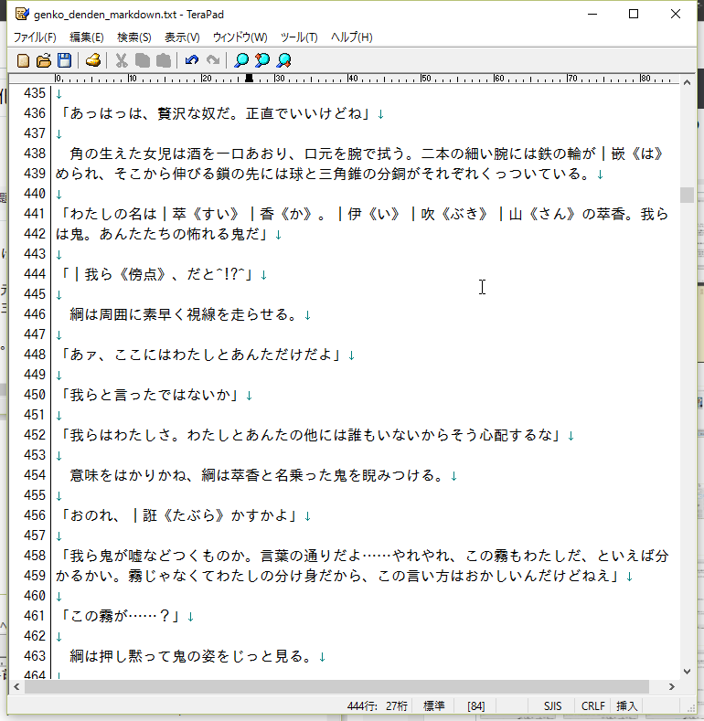This screenshot has height=721, width=704.
Task: Open the 表示(V) menu
Action: click(182, 37)
